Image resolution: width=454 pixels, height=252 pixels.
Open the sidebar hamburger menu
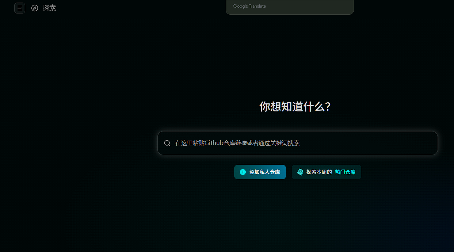tap(20, 8)
